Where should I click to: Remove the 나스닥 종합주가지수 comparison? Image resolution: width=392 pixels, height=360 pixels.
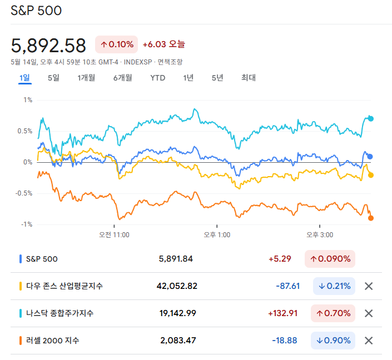(369, 313)
